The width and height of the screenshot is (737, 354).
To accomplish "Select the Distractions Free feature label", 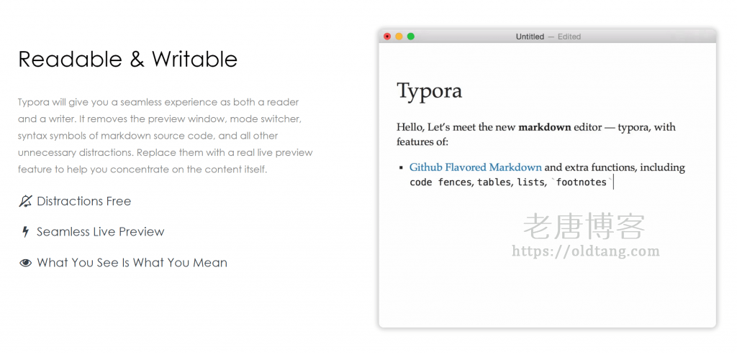I will (84, 201).
